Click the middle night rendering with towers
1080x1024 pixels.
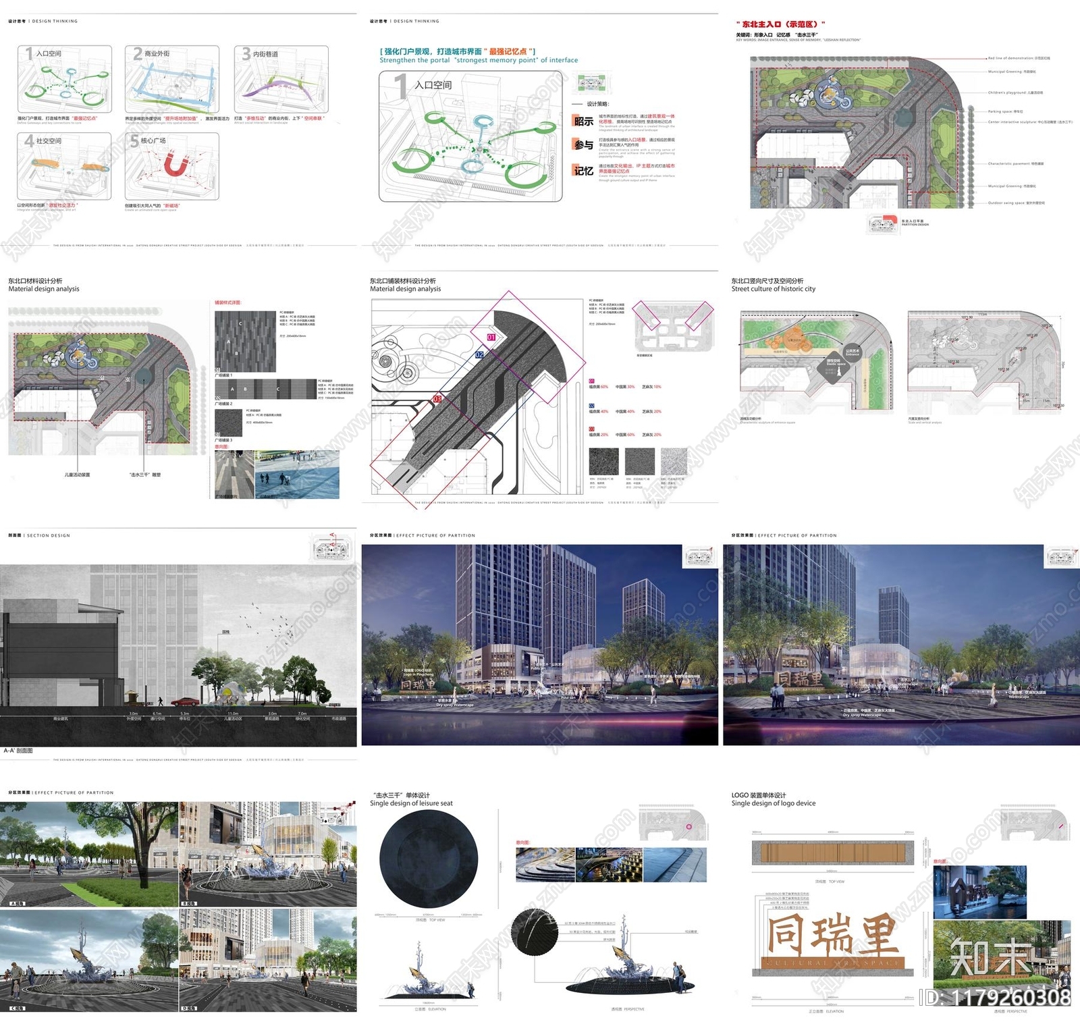(x=540, y=645)
